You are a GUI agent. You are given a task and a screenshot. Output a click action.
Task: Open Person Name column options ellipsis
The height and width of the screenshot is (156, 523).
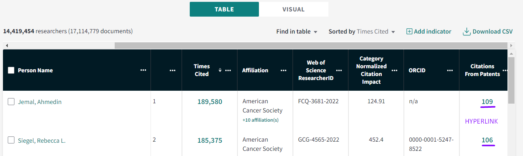pos(143,70)
